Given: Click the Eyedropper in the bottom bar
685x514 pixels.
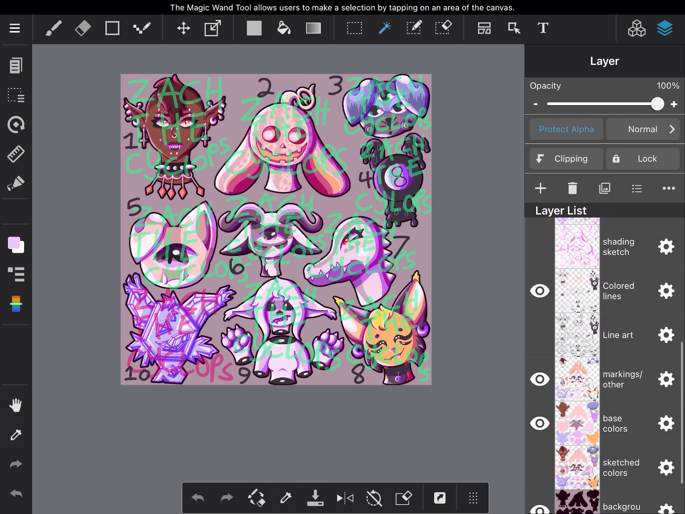Looking at the screenshot, I should pos(286,498).
